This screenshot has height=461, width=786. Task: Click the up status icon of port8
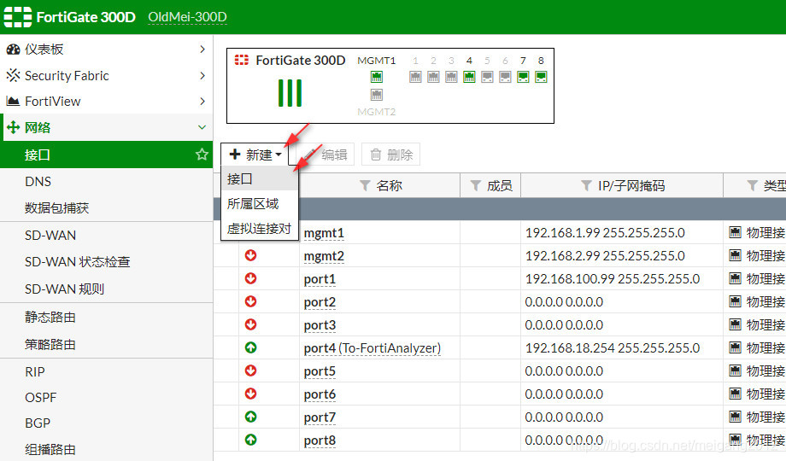click(250, 440)
